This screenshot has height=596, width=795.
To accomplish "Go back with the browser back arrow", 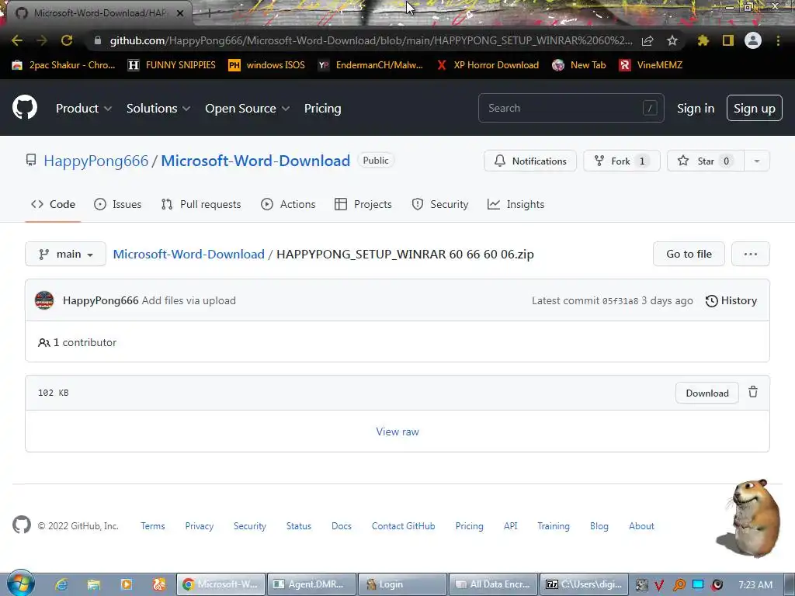I will coord(17,40).
